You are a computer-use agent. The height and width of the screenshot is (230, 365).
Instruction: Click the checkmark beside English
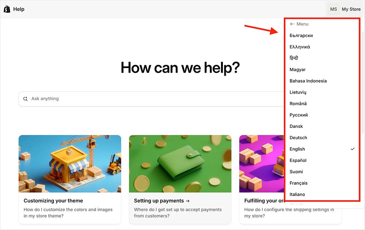tap(352, 149)
